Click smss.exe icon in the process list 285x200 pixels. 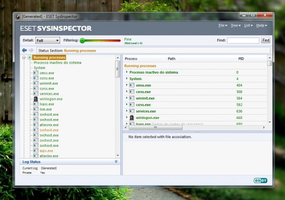[132, 85]
